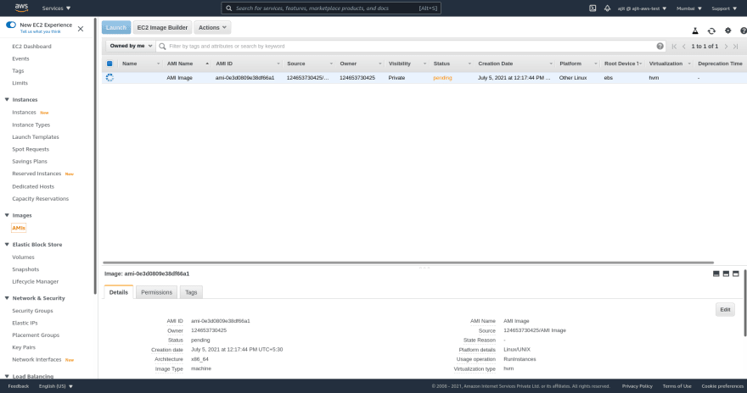The image size is (747, 393).
Task: Click the Launch button
Action: (116, 28)
